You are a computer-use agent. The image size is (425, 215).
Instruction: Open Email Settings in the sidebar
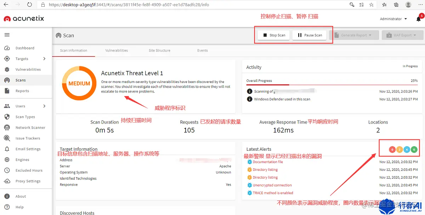[28, 149]
